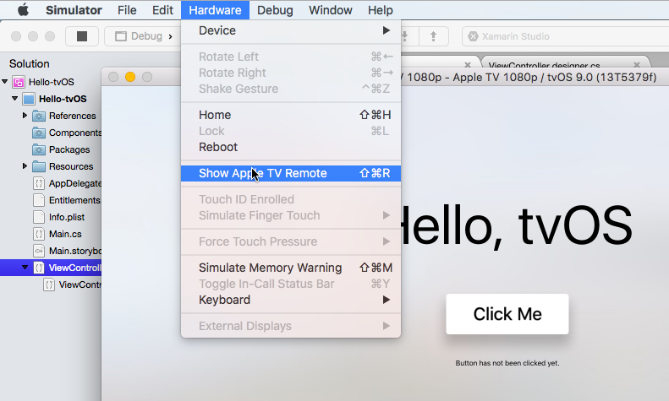Viewport: 669px width, 401px height.
Task: Click the Click Me button in simulator
Action: (x=507, y=314)
